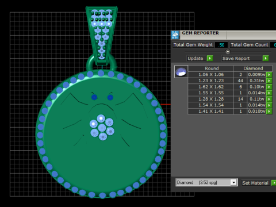The width and height of the screenshot is (276, 207).
Task: Click the Total Gem Count label
Action: click(250, 45)
